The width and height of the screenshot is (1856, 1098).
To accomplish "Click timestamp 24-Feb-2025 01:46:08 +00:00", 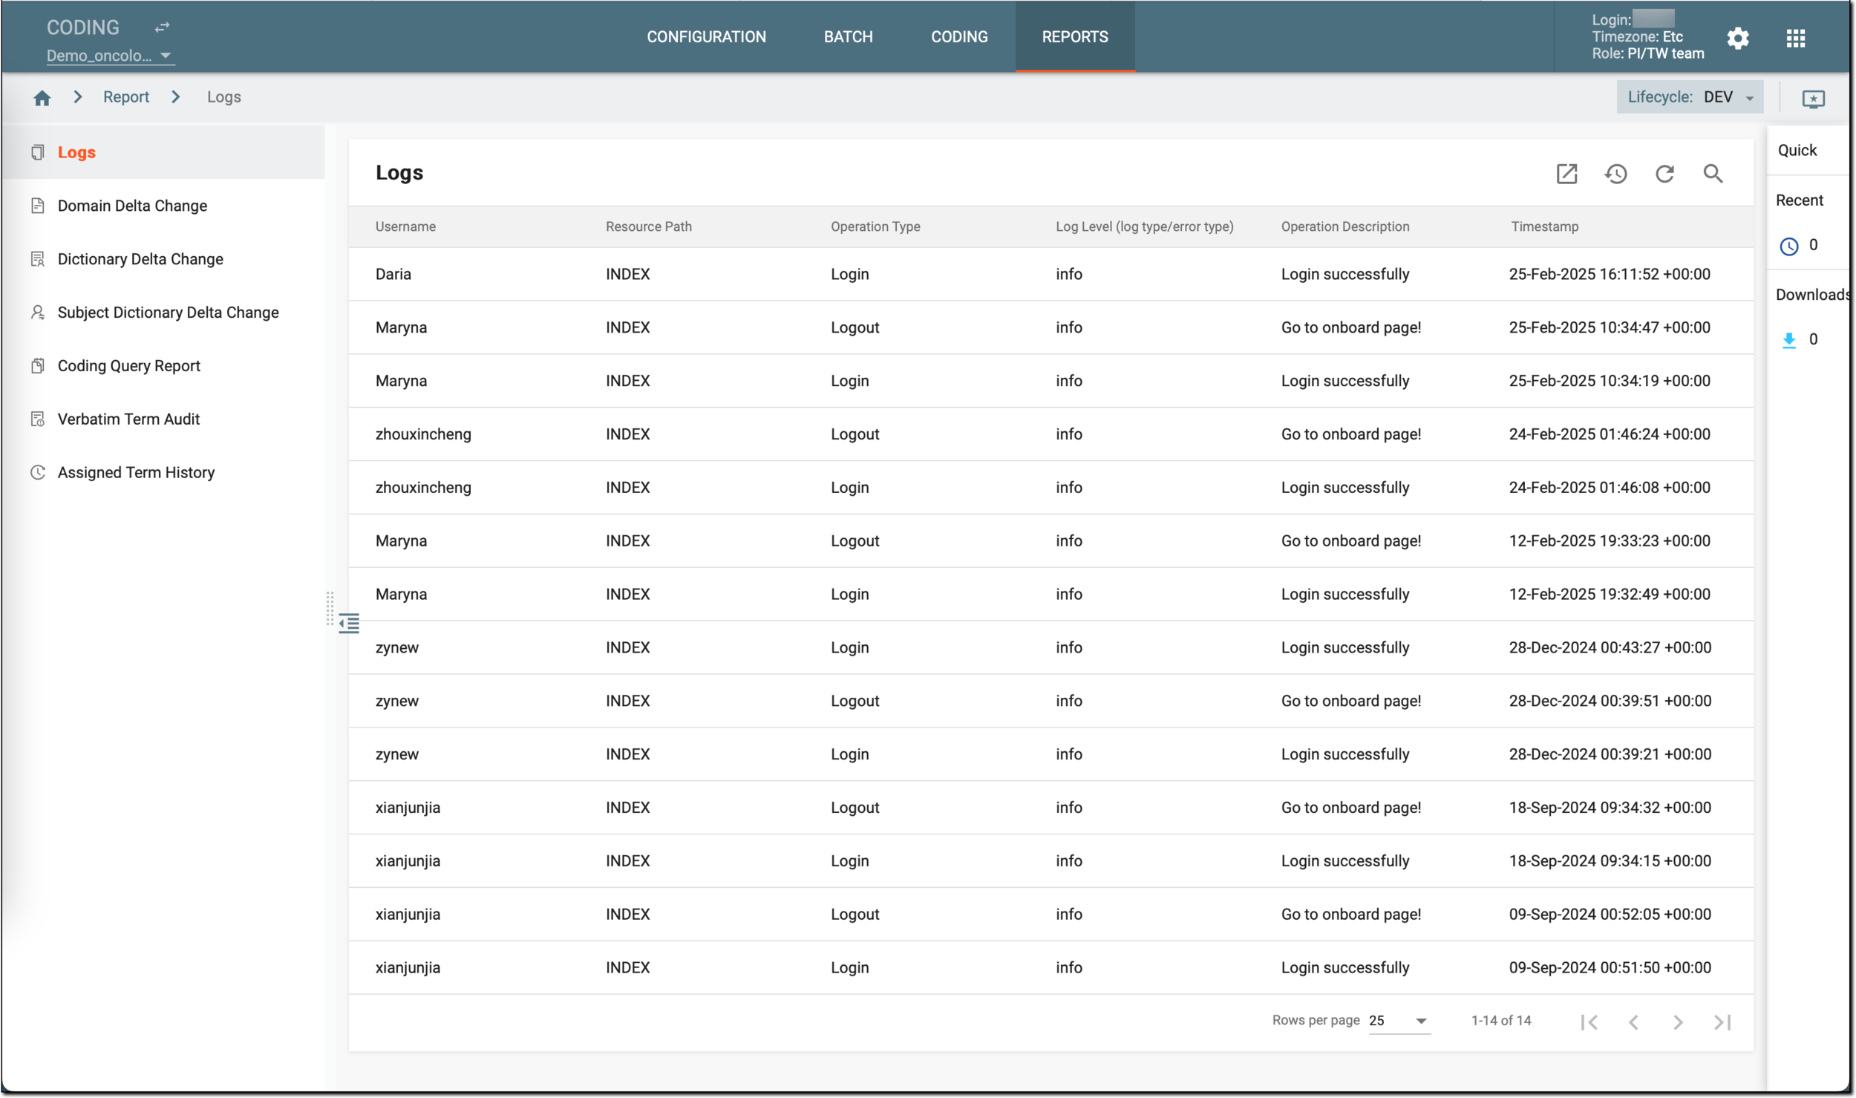I will (x=1609, y=488).
